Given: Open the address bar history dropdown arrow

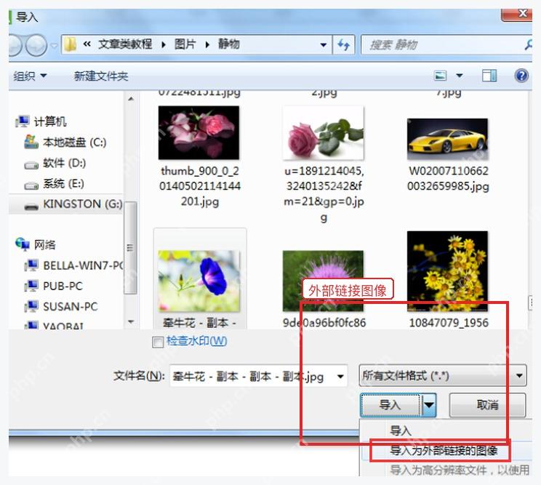Looking at the screenshot, I should tap(324, 45).
